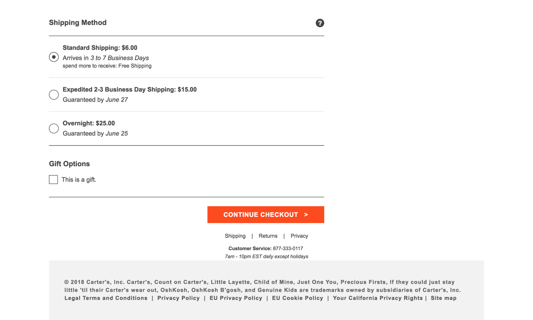Click the 'Overnight: $25.00' label text
The width and height of the screenshot is (533, 320).
89,124
